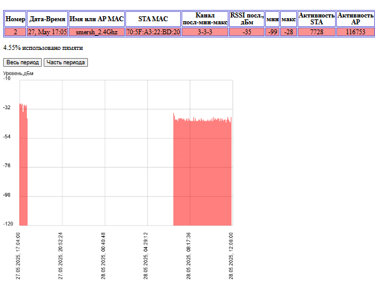Click the '27.05.2025, 20:52:24' time axis label
This screenshot has height=284, width=375.
[x=61, y=255]
